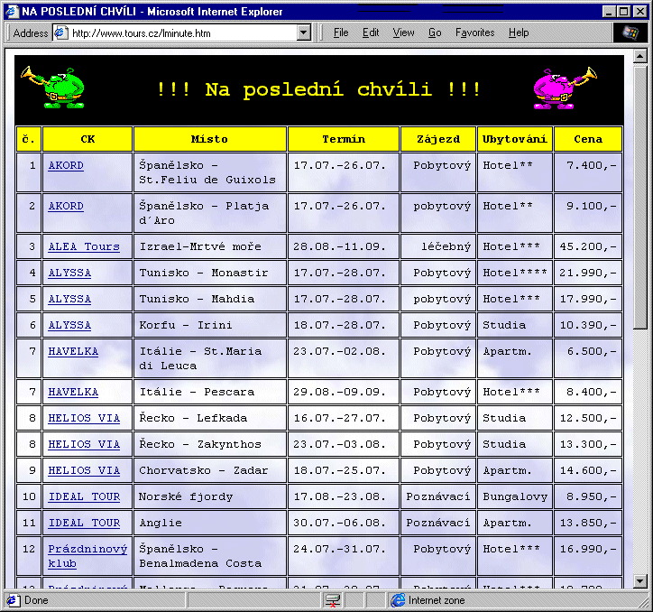This screenshot has height=612, width=653.
Task: Click the address URL input field
Action: point(182,32)
